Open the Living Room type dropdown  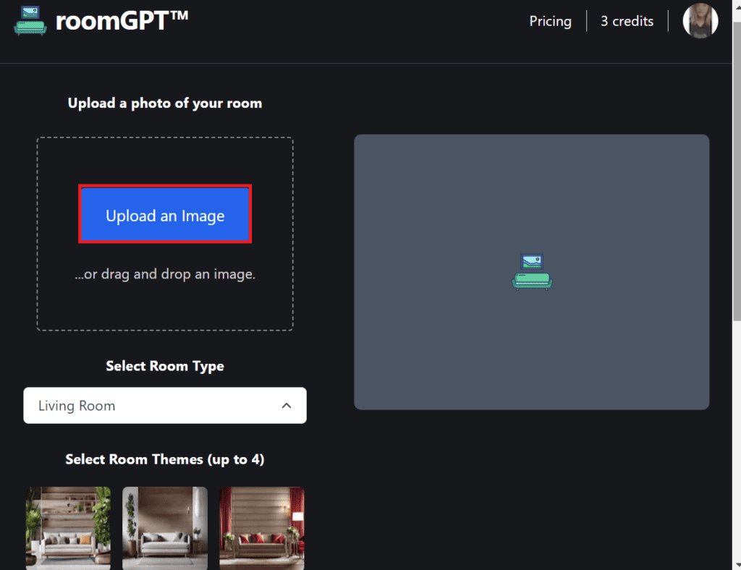click(152, 406)
